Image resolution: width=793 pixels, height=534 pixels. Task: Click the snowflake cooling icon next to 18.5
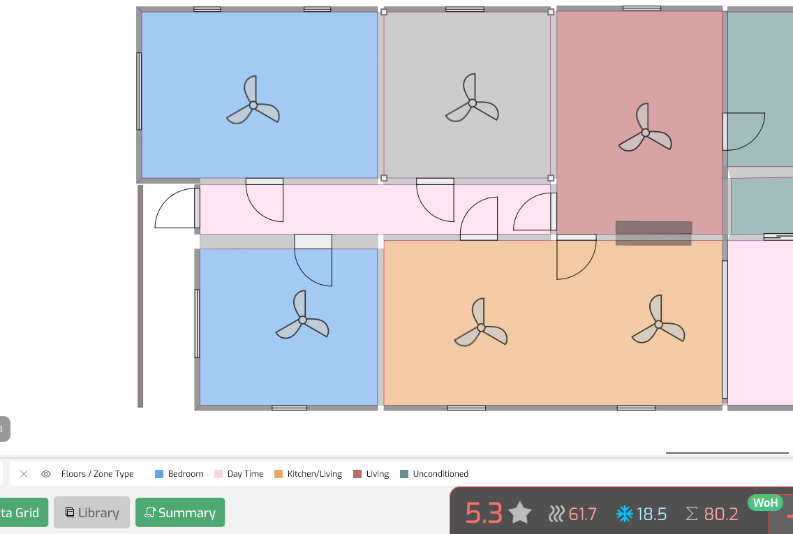point(623,514)
